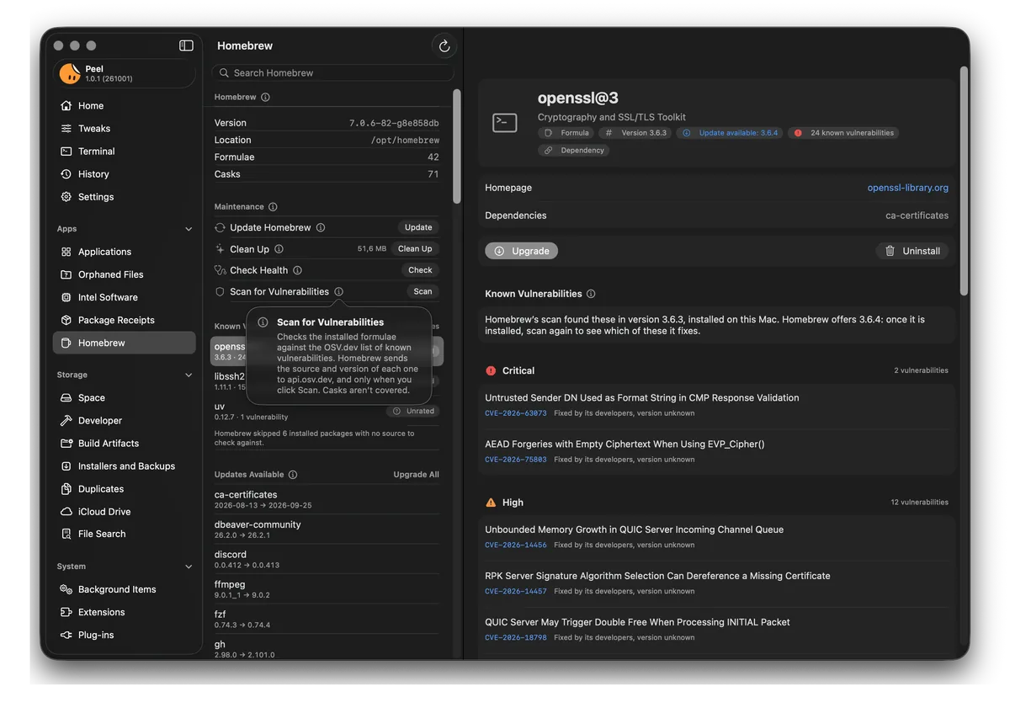Click info icon beside Clean Up
This screenshot has width=1010, height=713.
[279, 249]
